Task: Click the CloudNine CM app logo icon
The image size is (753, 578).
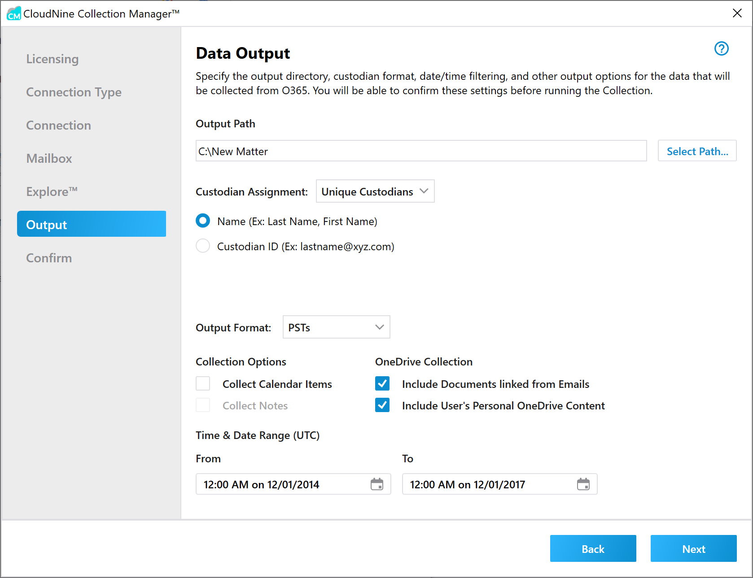Action: [14, 13]
